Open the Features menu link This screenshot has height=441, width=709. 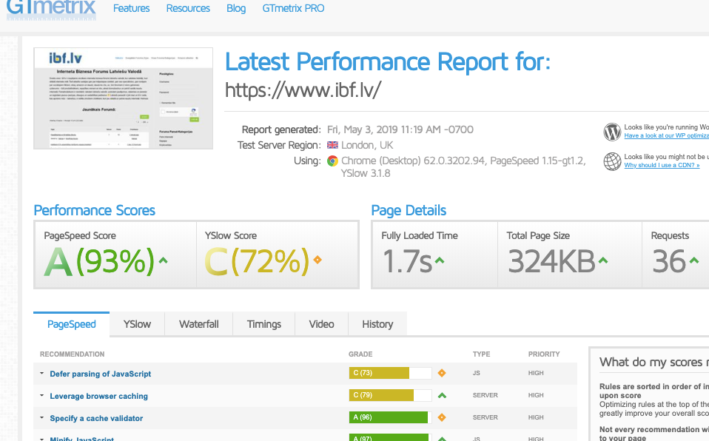131,8
